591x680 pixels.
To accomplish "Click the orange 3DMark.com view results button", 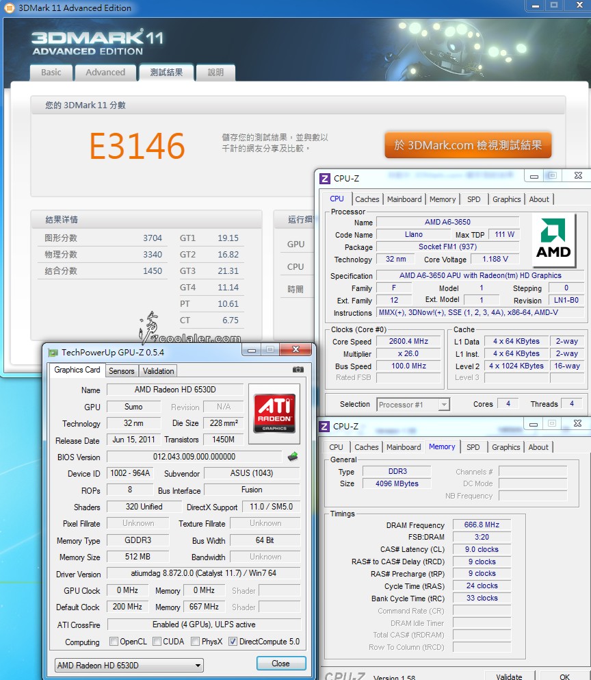I will 468,145.
